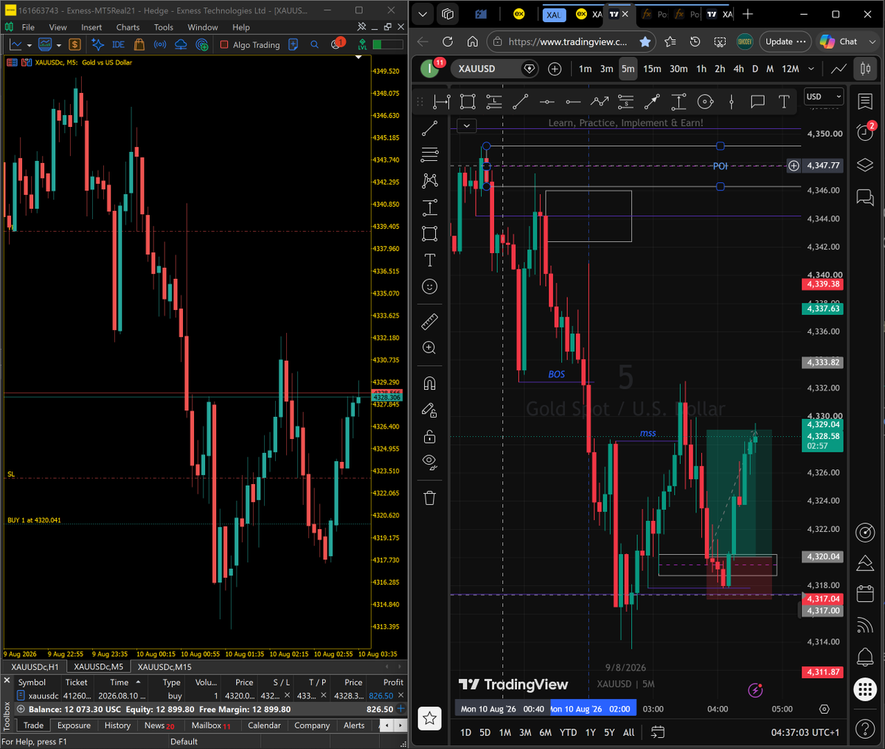Close the xauusdc buy position
The height and width of the screenshot is (749, 885).
coord(400,695)
